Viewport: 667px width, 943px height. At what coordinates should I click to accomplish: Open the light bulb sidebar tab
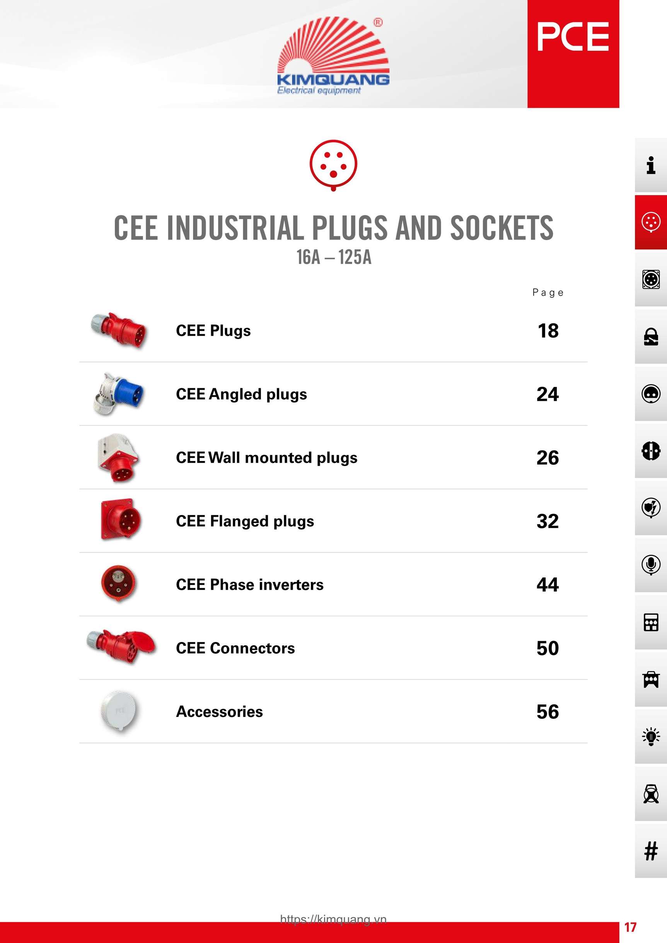coord(650,736)
